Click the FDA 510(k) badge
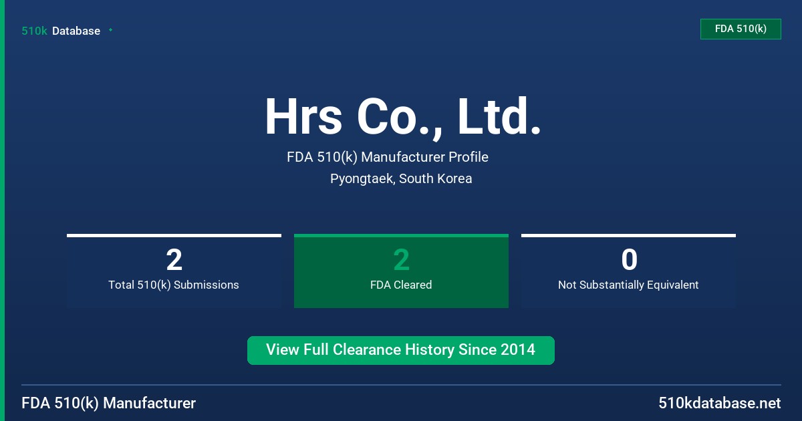Image resolution: width=802 pixels, height=421 pixels. 741,29
